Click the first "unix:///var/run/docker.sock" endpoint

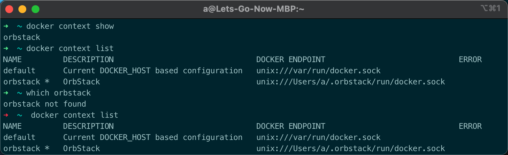pos(318,71)
